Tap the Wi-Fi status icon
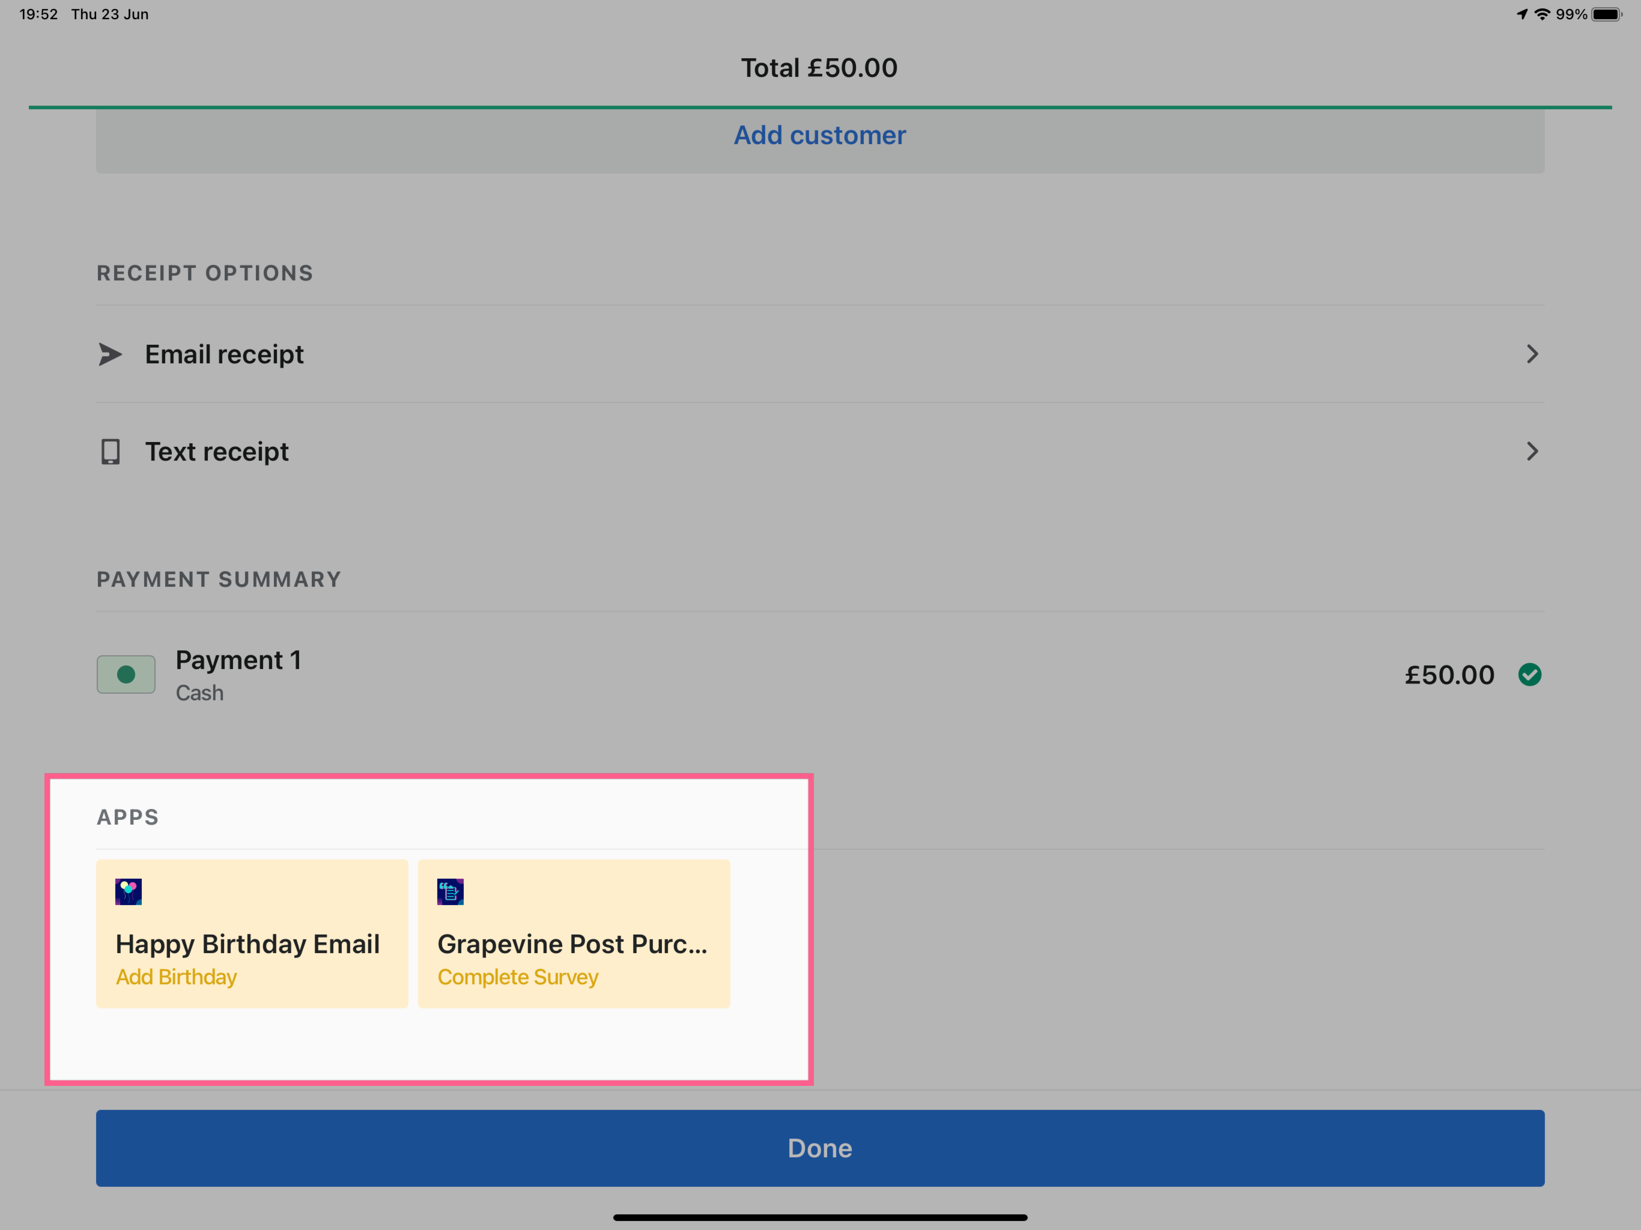 (1542, 14)
